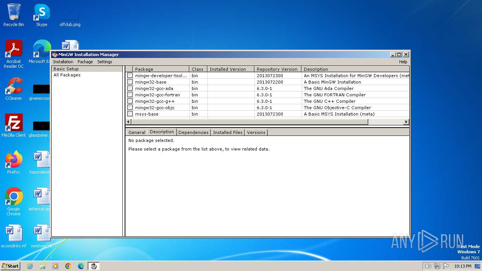Screen dimensions: 482x271
Task: Switch to the General tab
Action: click(136, 132)
